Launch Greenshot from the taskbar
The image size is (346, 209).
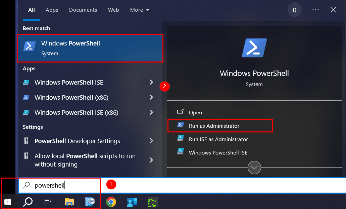point(152,202)
